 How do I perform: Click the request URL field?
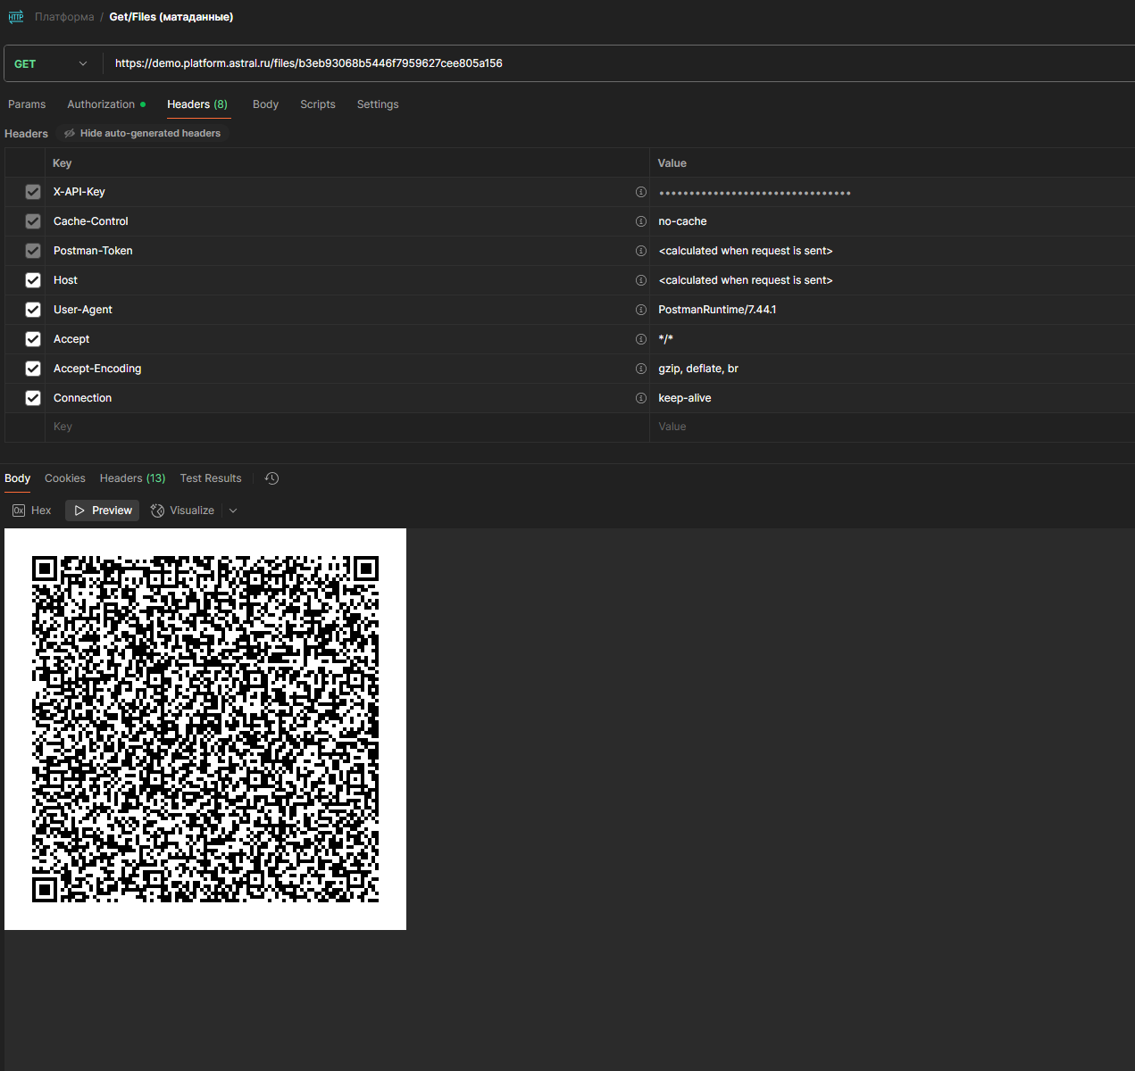point(621,63)
